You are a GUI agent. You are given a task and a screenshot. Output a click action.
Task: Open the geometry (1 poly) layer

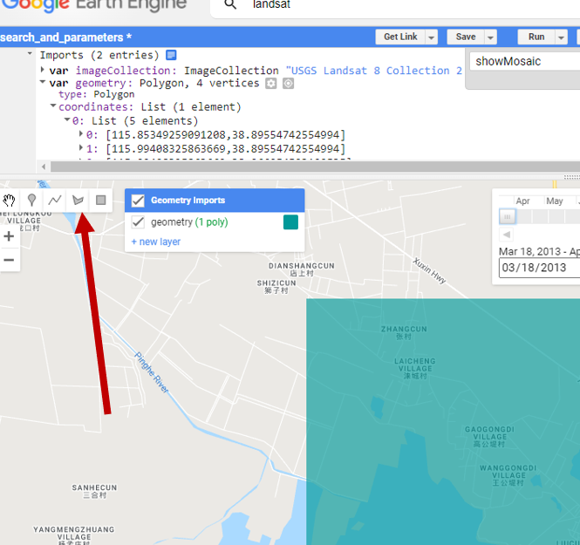(x=189, y=222)
